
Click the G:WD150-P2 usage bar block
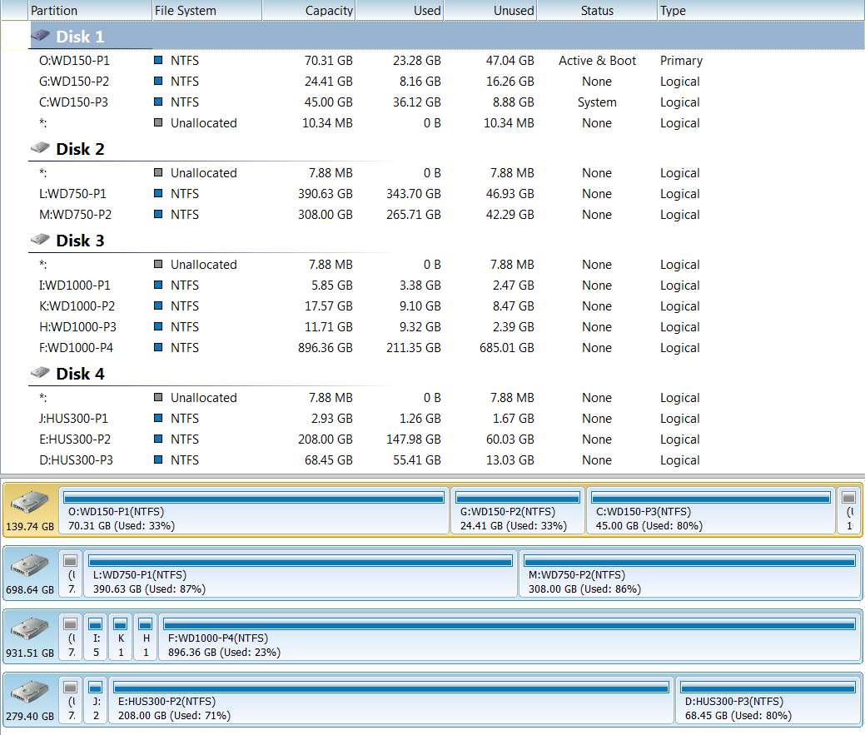(518, 510)
